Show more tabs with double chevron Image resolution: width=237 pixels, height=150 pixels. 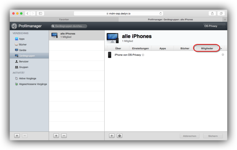221,49
